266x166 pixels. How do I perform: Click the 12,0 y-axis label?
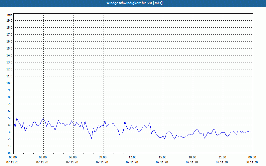pos(9,69)
